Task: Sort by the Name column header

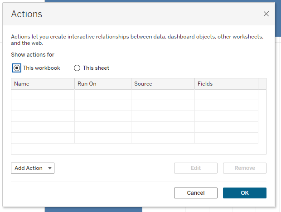Action: coord(43,84)
